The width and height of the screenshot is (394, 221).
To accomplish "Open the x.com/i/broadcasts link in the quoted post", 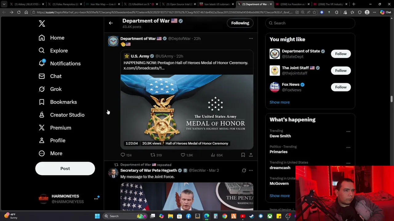I will coord(144,68).
